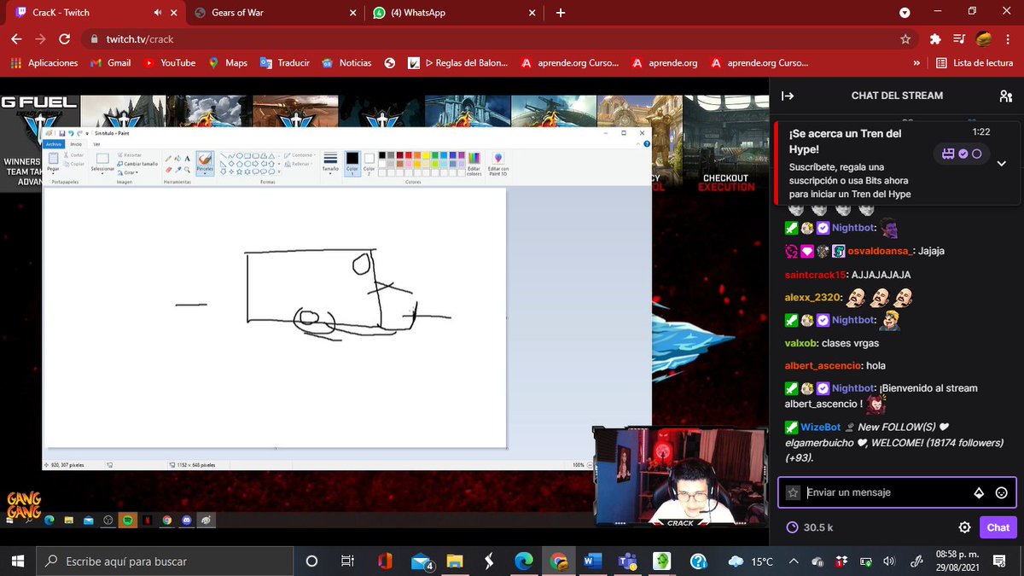This screenshot has width=1024, height=576.
Task: Select Color 1 in Paint
Action: tap(352, 163)
